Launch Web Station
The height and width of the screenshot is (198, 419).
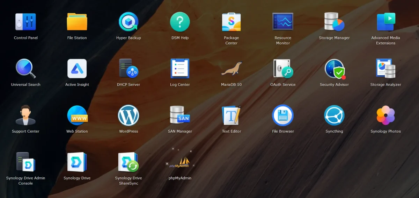(77, 115)
